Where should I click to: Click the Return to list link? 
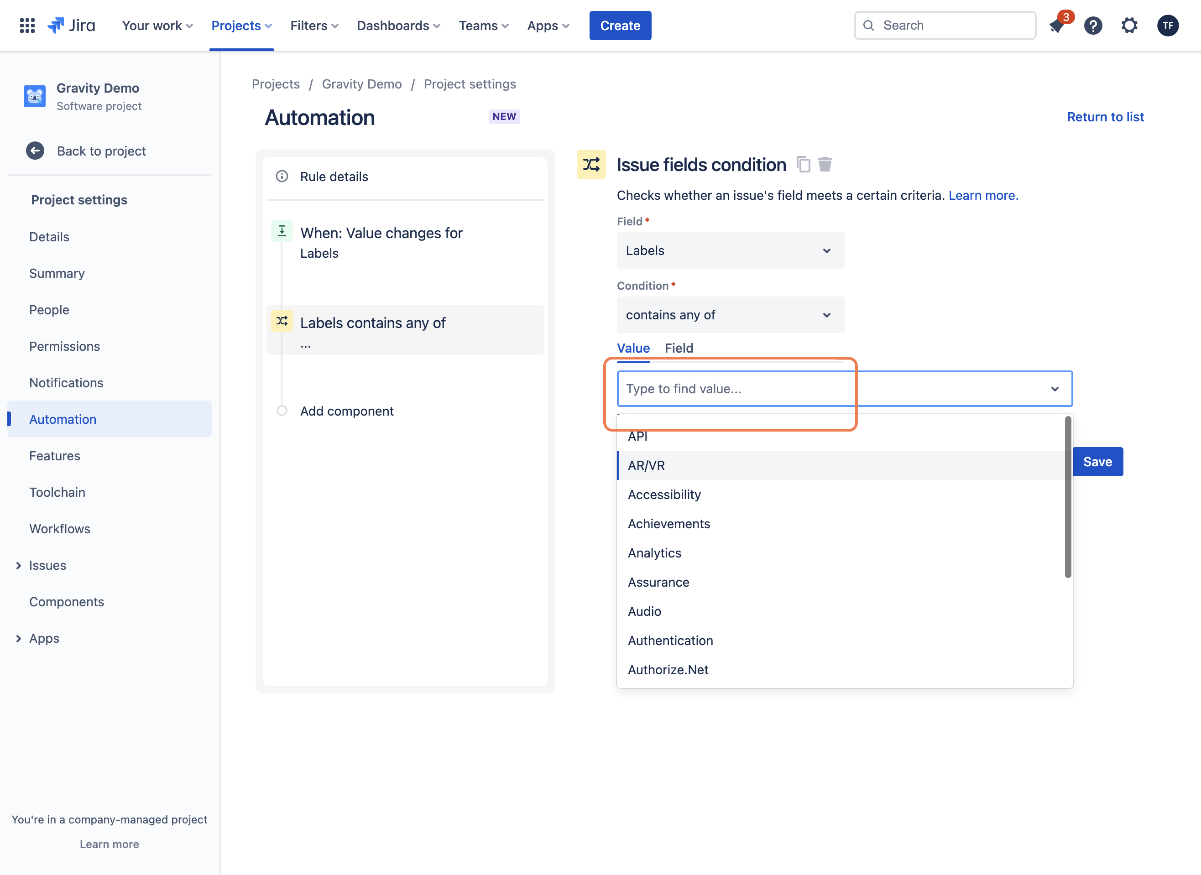tap(1106, 117)
